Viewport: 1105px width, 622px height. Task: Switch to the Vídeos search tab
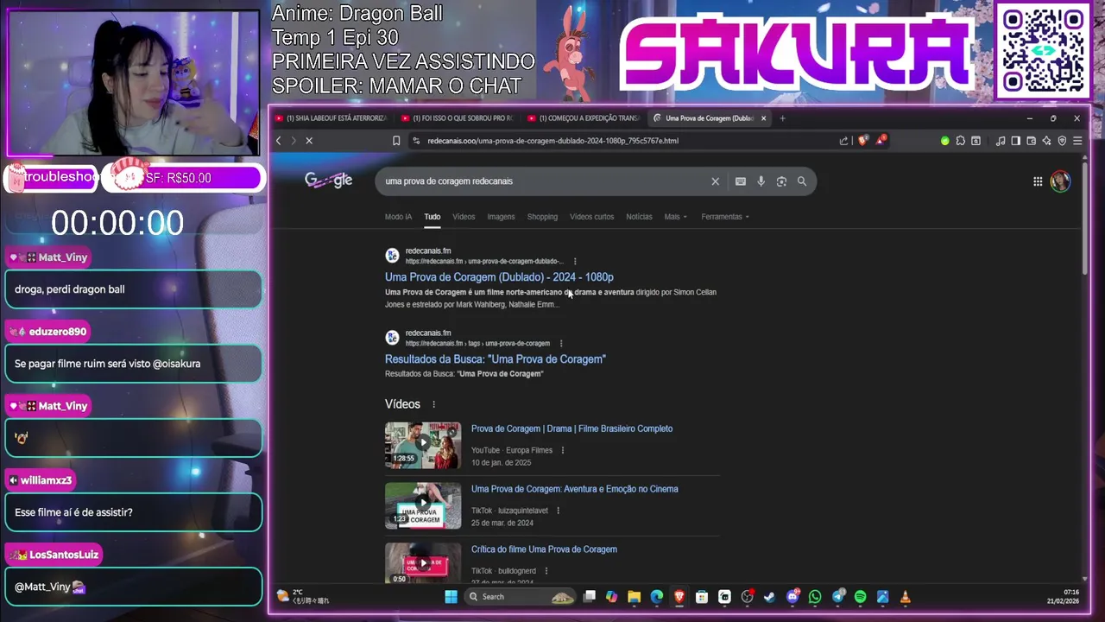coord(464,217)
